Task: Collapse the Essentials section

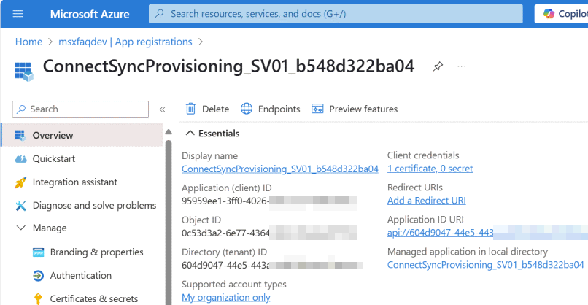Action: coord(190,134)
